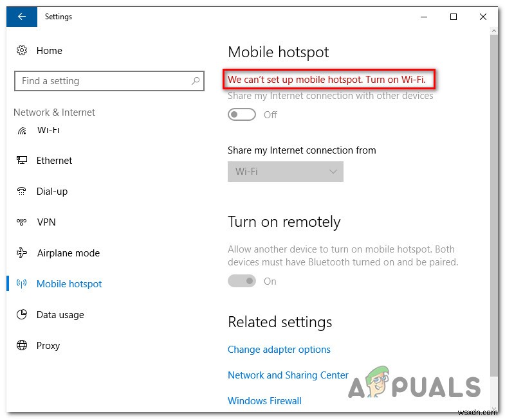Click the back arrow in title bar

22,17
